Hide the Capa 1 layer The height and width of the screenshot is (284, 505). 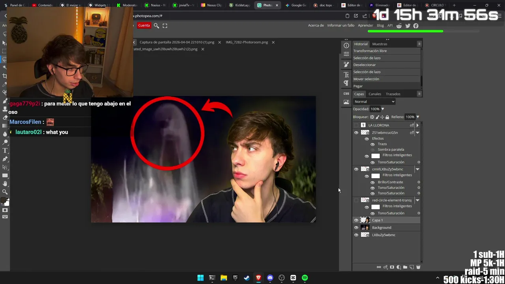point(356,220)
